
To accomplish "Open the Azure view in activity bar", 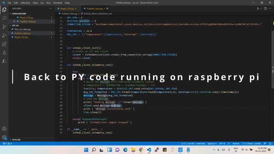I will click(4, 61).
